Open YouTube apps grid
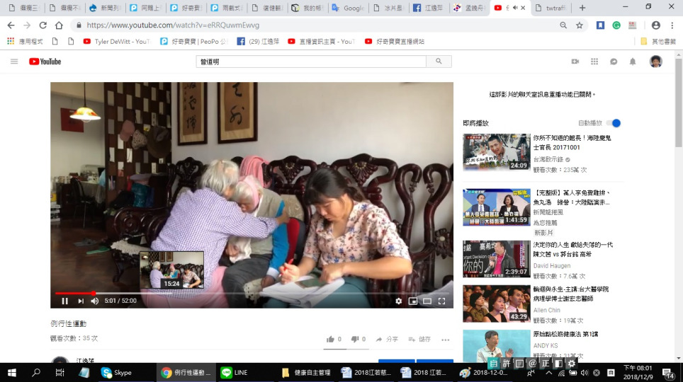683x382 pixels. point(594,62)
